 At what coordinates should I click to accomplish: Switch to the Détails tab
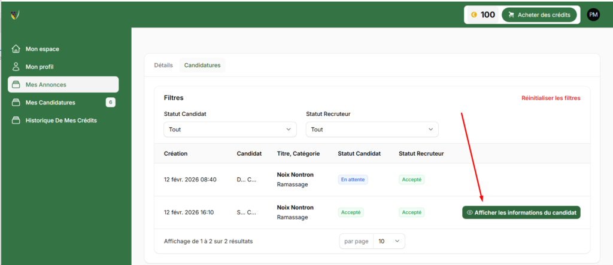pyautogui.click(x=163, y=65)
